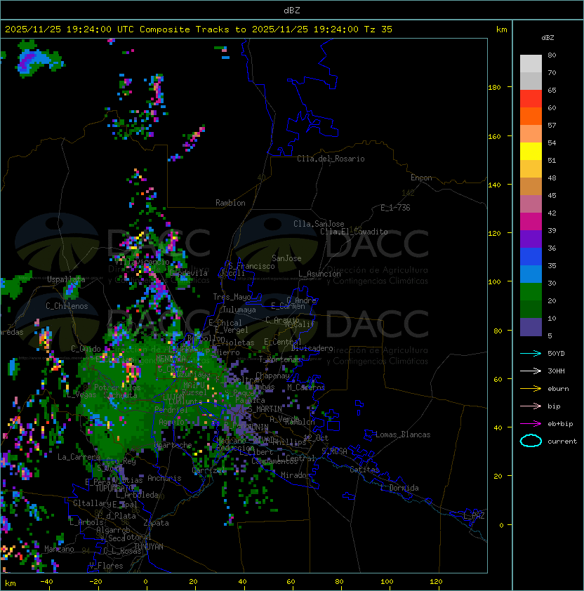The height and width of the screenshot is (591, 584).
Task: Click the 'Anchoris' place label
Action: (x=164, y=478)
